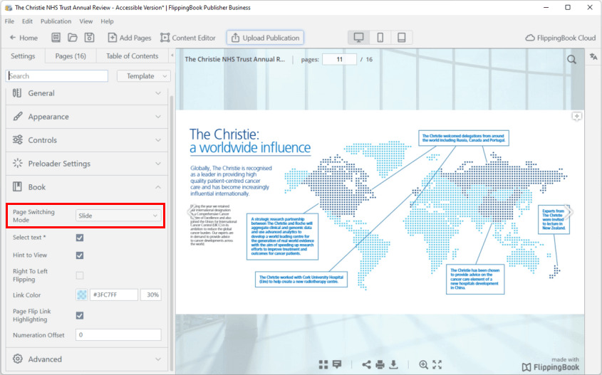This screenshot has width=602, height=375.
Task: Toggle Hint to View checkbox
Action: [x=80, y=255]
